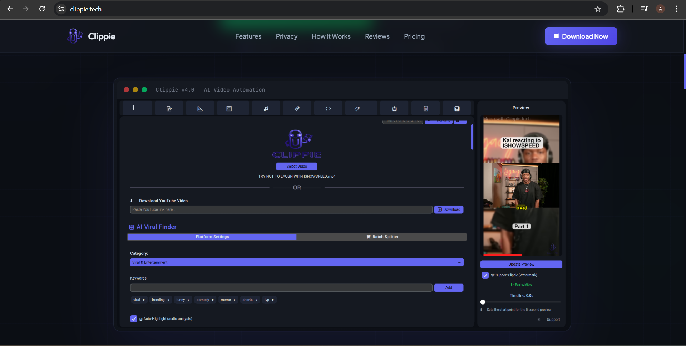The image size is (686, 346).
Task: Click the Download Now button
Action: point(581,36)
